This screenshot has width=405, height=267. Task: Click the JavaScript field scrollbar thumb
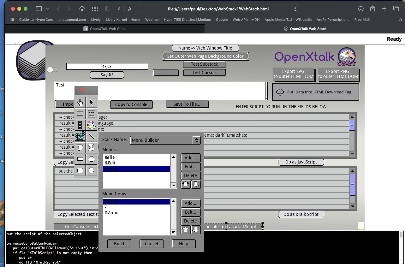point(352,125)
